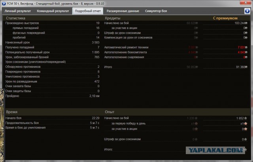
Task: Click Начало боя time 22:29
Action: click(x=96, y=118)
